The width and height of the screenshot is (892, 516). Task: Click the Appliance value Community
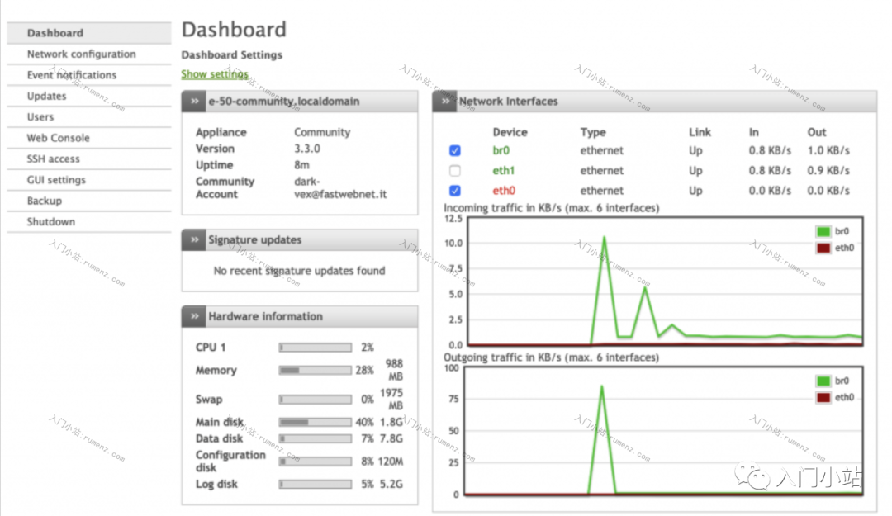322,132
